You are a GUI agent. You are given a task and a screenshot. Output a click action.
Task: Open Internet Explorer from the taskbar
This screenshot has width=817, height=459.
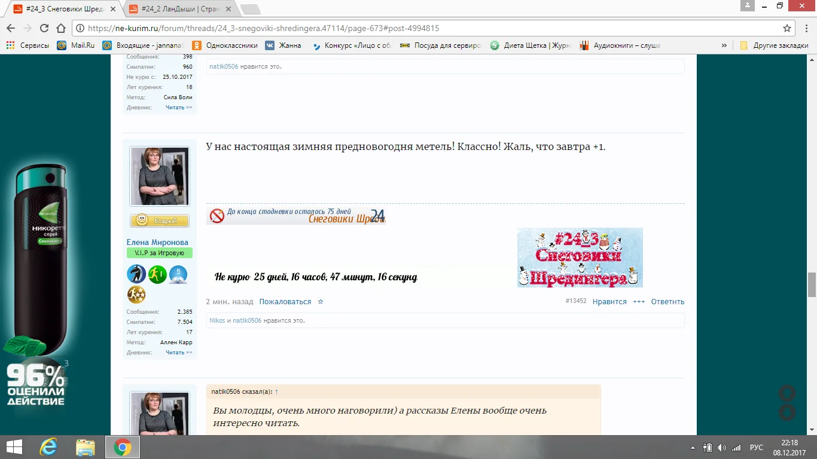(48, 447)
